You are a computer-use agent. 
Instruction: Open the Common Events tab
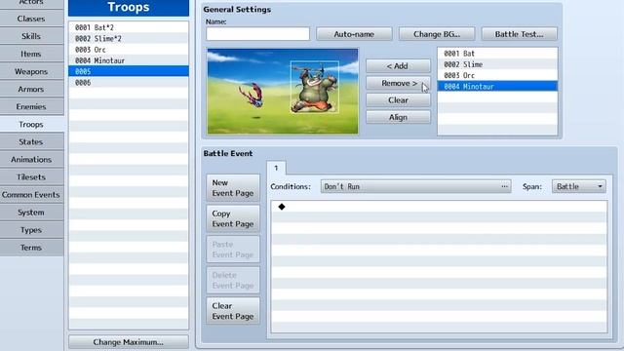tap(31, 195)
